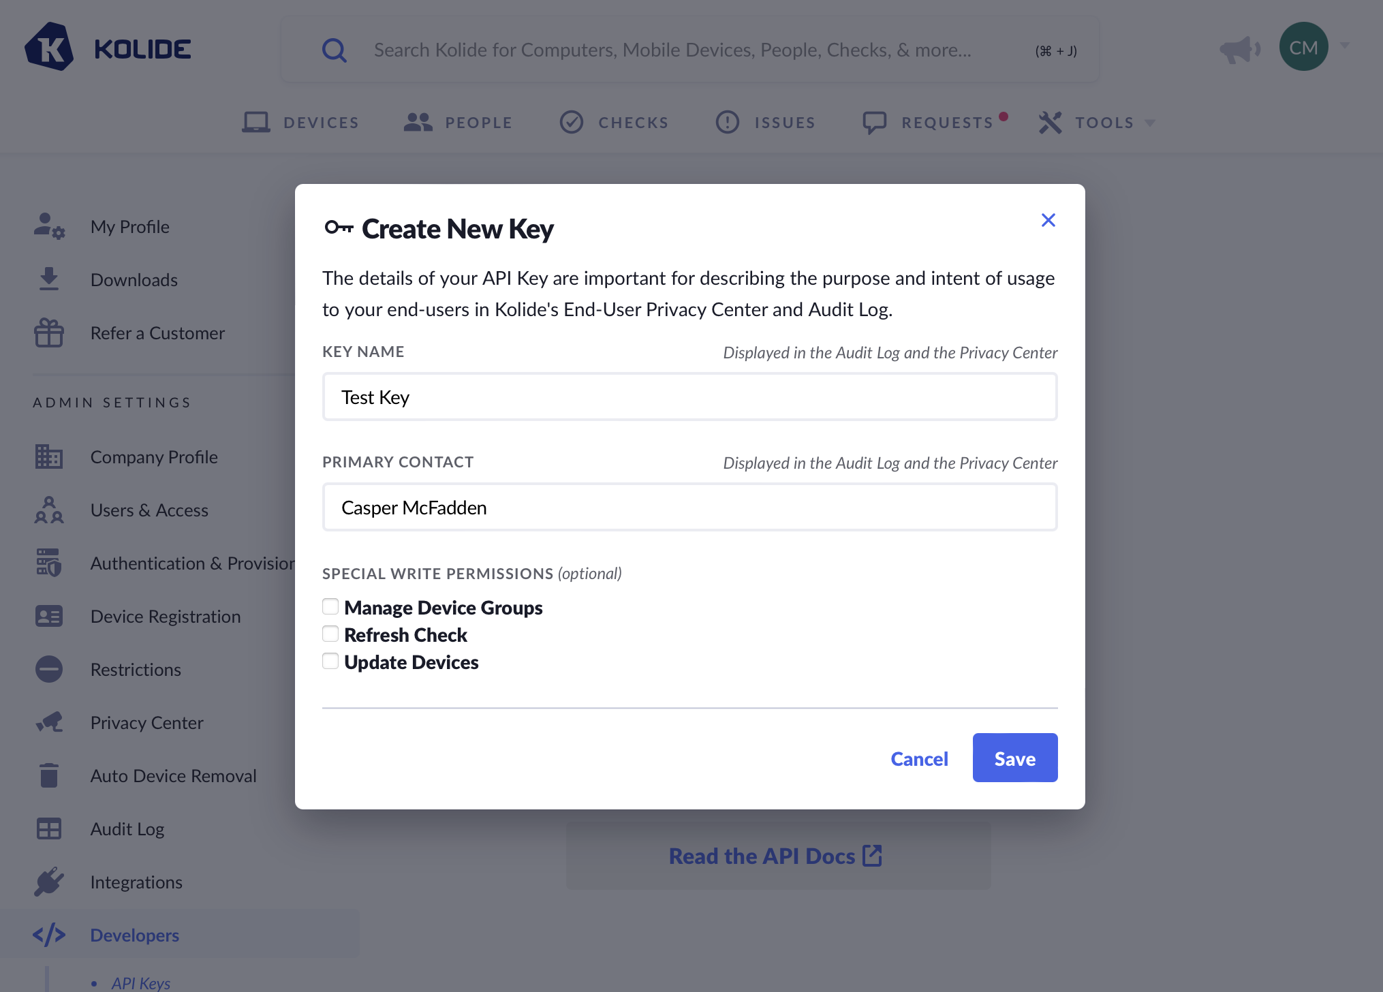Expand the Tools dropdown menu
Viewport: 1383px width, 992px height.
pyautogui.click(x=1097, y=123)
